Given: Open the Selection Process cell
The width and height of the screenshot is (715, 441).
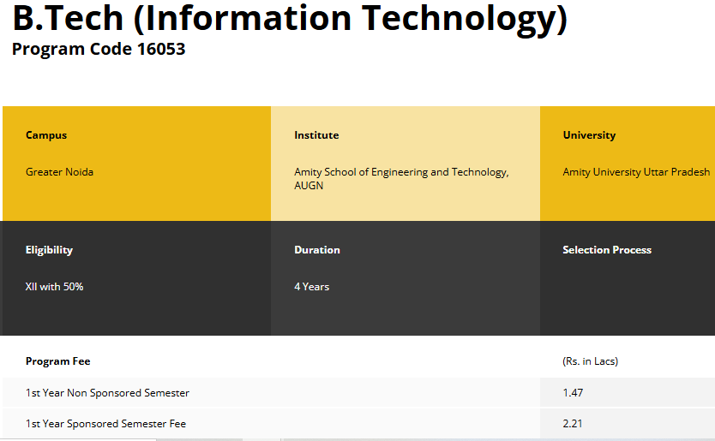Looking at the screenshot, I should click(607, 250).
